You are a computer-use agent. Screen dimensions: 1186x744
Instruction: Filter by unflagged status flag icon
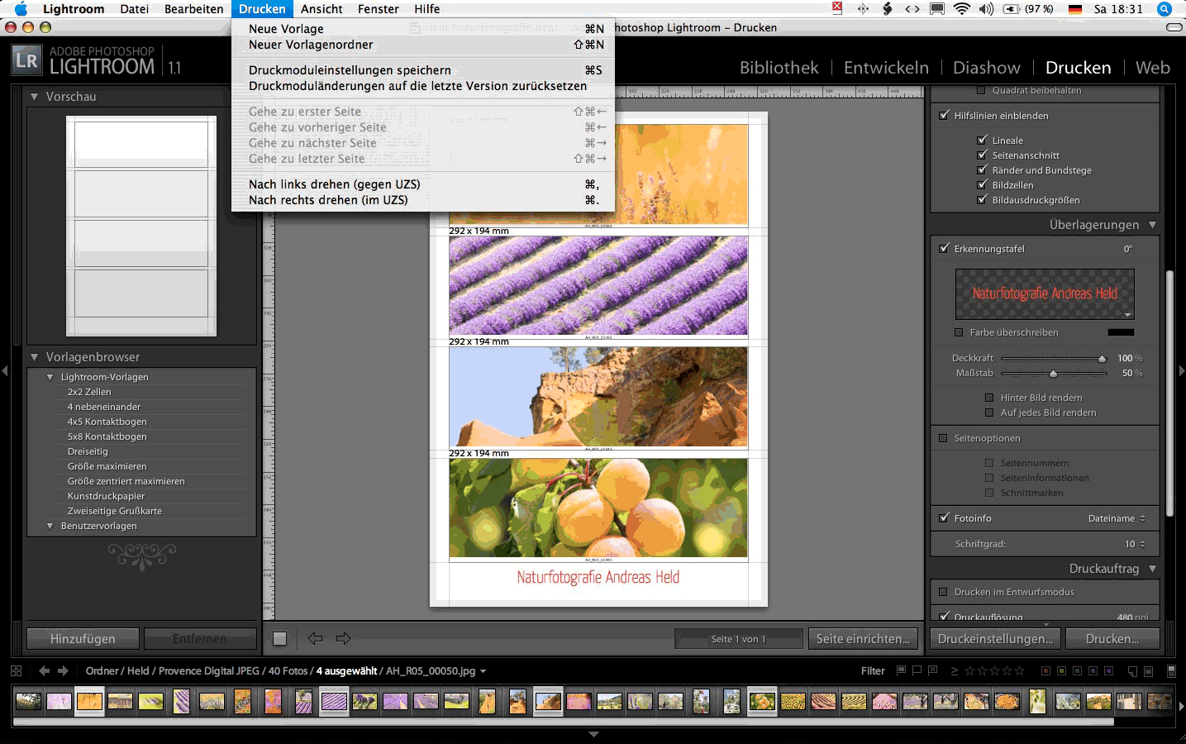tap(917, 670)
